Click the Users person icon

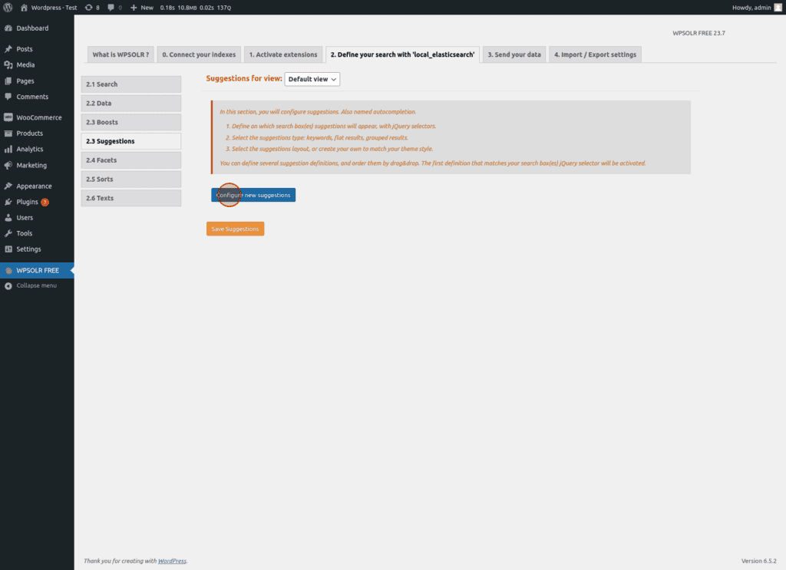(8, 217)
